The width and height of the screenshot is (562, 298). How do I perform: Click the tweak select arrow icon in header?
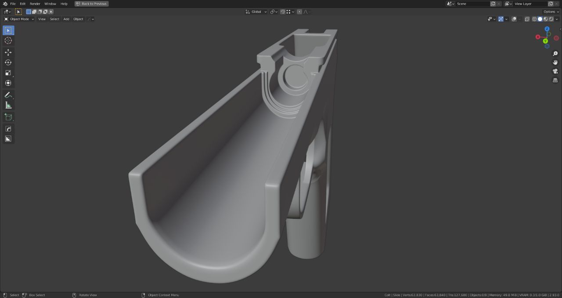(x=18, y=12)
